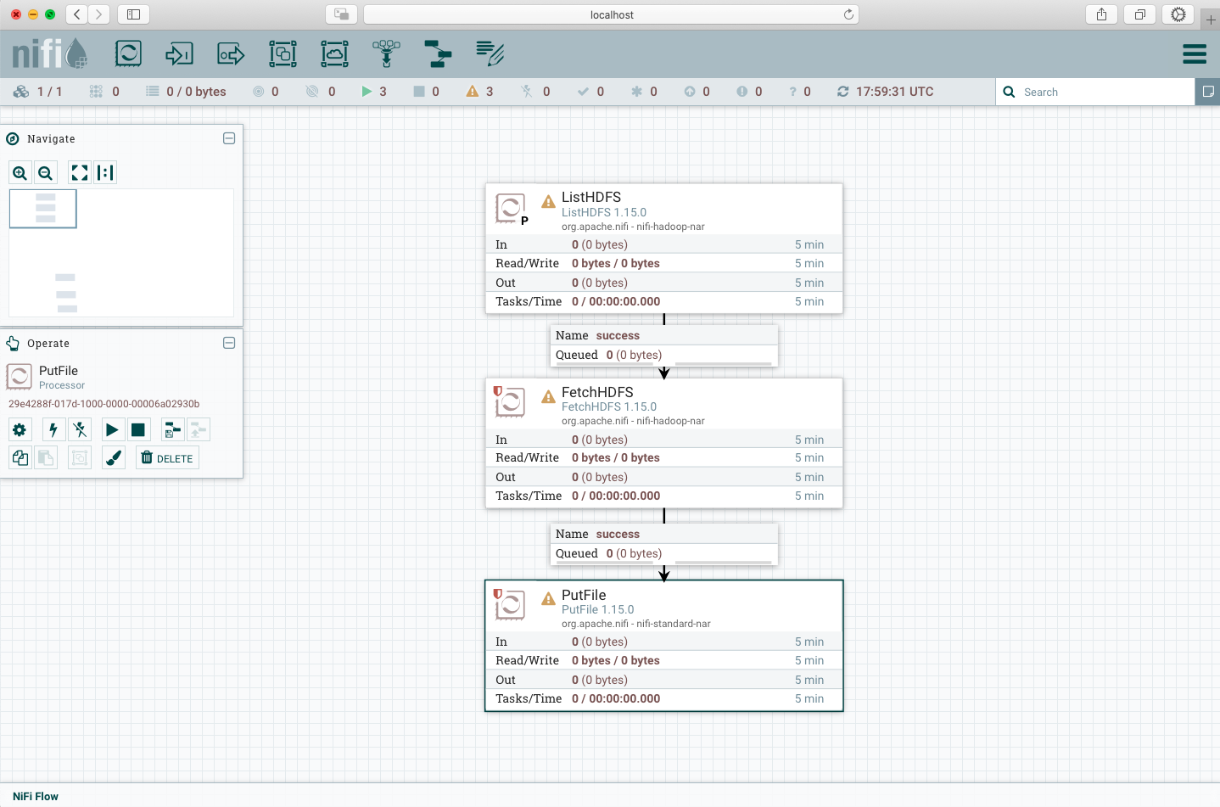Click the processor ID 29e4288f text
The height and width of the screenshot is (807, 1220).
[x=104, y=404]
